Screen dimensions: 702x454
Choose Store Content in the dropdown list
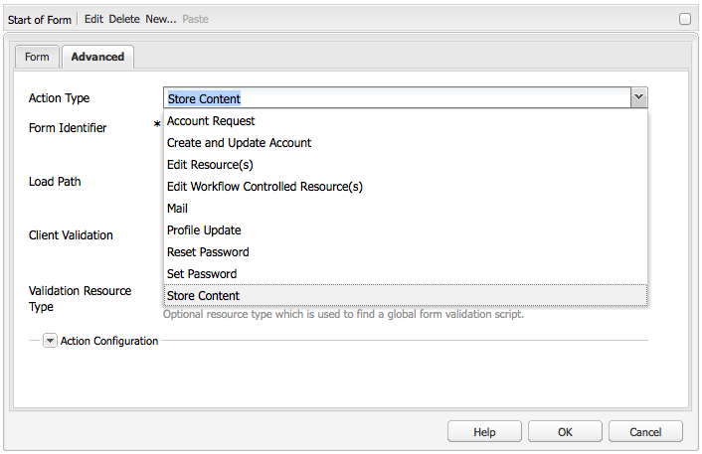[203, 296]
